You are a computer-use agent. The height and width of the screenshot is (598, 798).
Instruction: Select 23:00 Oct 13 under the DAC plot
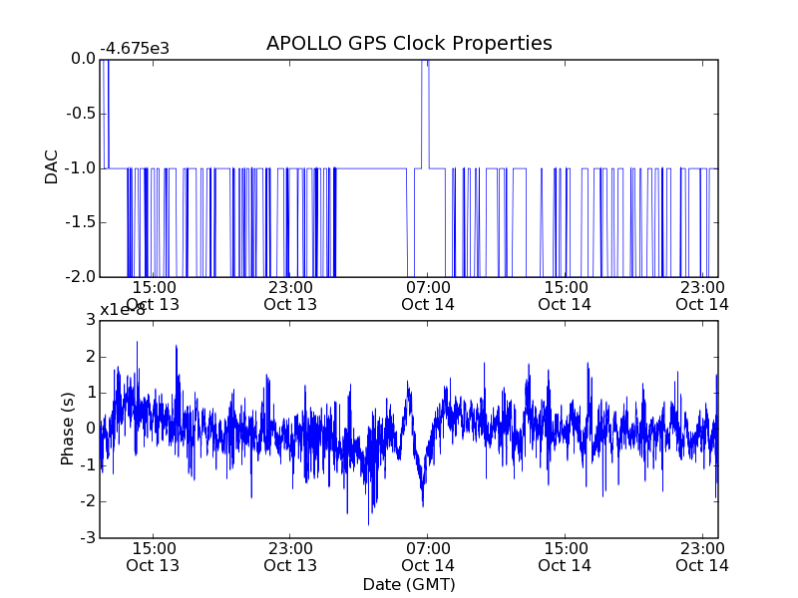click(290, 296)
